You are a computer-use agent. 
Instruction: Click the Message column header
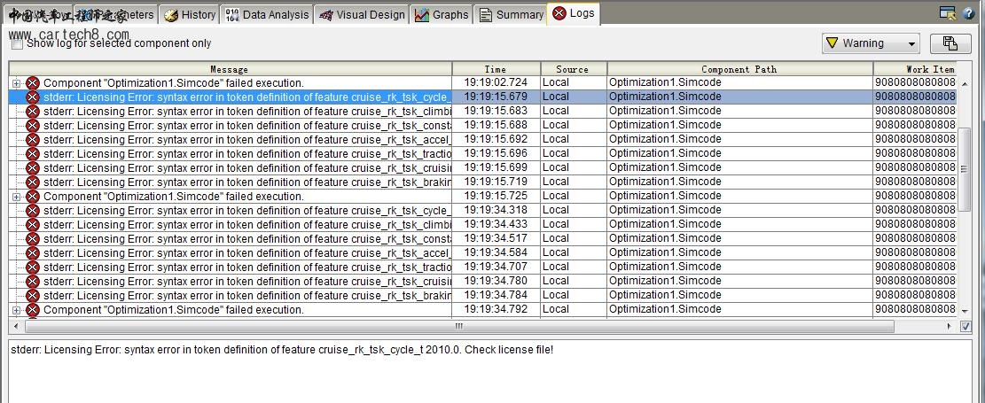tap(230, 69)
